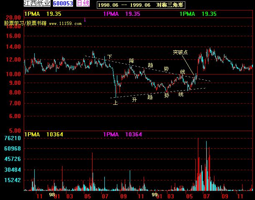Click the 14.00 price axis label
Image resolution: width=255 pixels, height=200 pixels.
point(13,47)
